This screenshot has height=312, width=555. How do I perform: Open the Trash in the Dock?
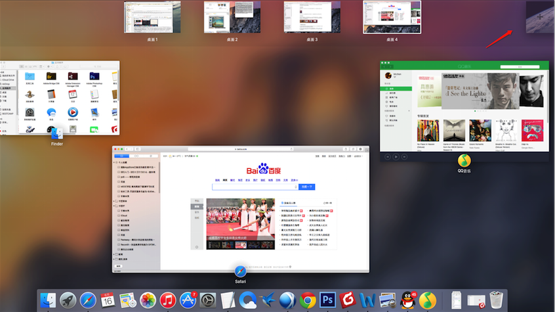[x=496, y=300]
